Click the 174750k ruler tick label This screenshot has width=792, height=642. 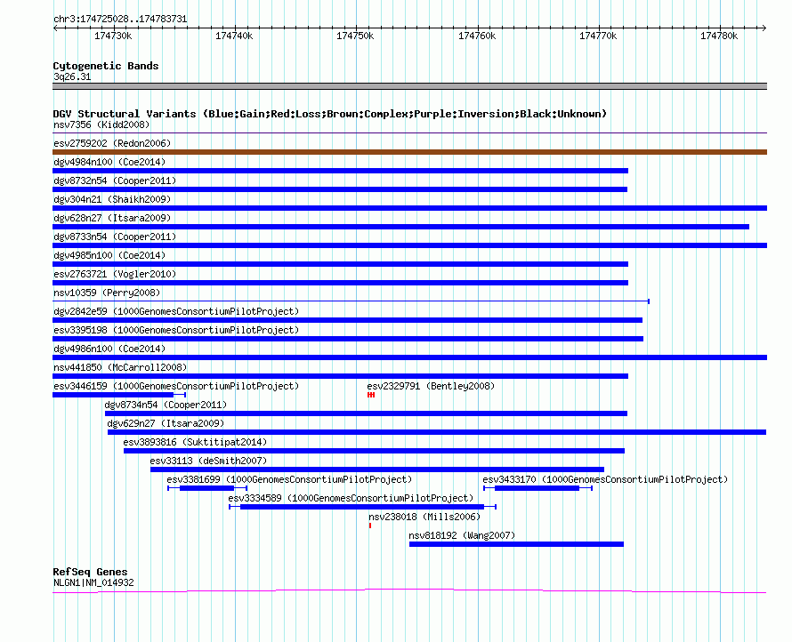[x=355, y=36]
